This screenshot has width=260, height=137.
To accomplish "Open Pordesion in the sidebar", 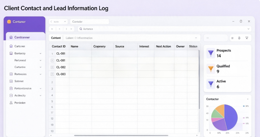I will pos(20,103).
